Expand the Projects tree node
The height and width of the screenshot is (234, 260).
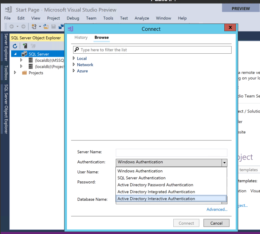click(x=15, y=73)
